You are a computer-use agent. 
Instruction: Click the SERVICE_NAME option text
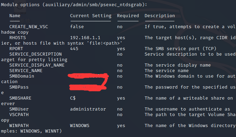pos(26,71)
